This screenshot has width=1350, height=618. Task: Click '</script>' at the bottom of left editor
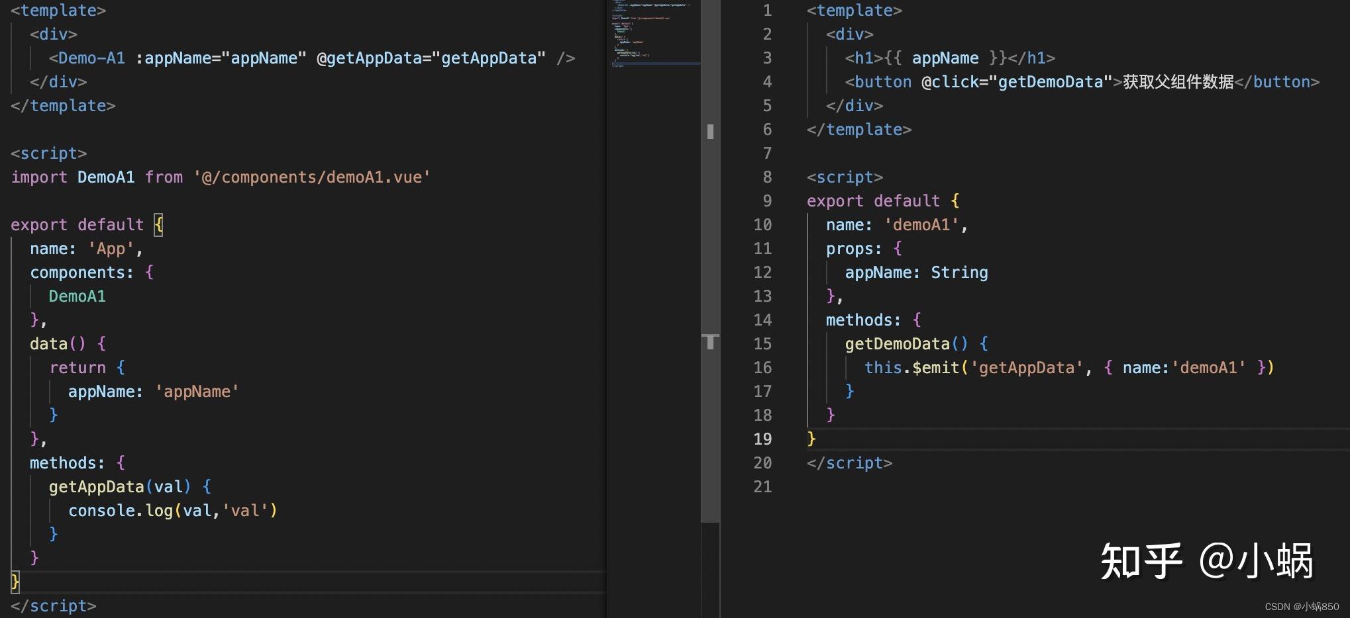54,606
